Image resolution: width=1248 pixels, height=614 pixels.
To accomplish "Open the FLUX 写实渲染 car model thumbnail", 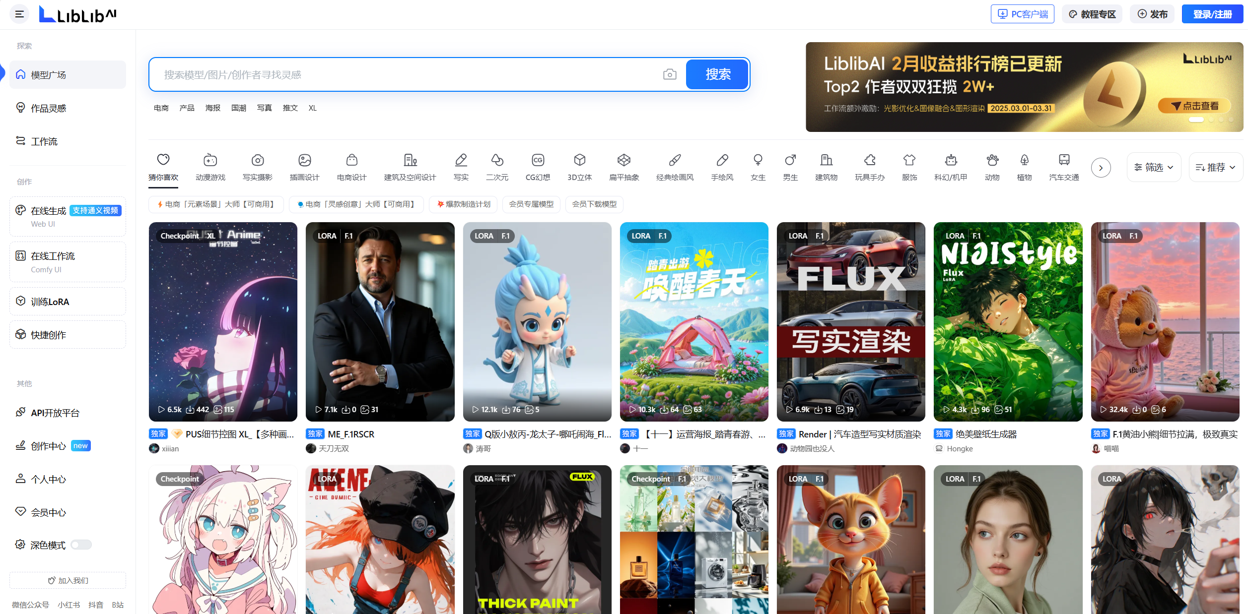I will [851, 322].
